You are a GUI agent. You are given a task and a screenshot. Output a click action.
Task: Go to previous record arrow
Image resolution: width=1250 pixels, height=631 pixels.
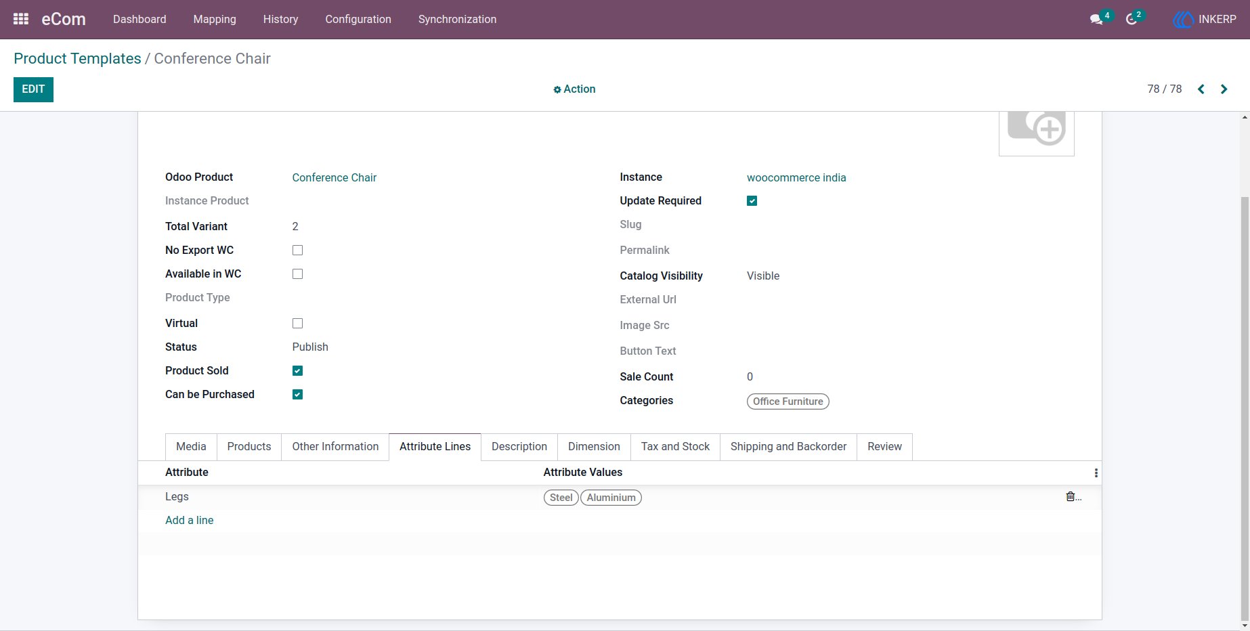(x=1201, y=89)
